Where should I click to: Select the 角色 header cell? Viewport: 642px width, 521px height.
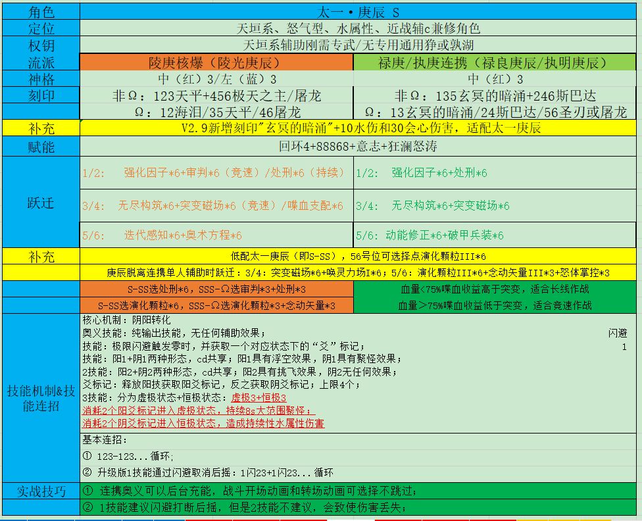41,12
